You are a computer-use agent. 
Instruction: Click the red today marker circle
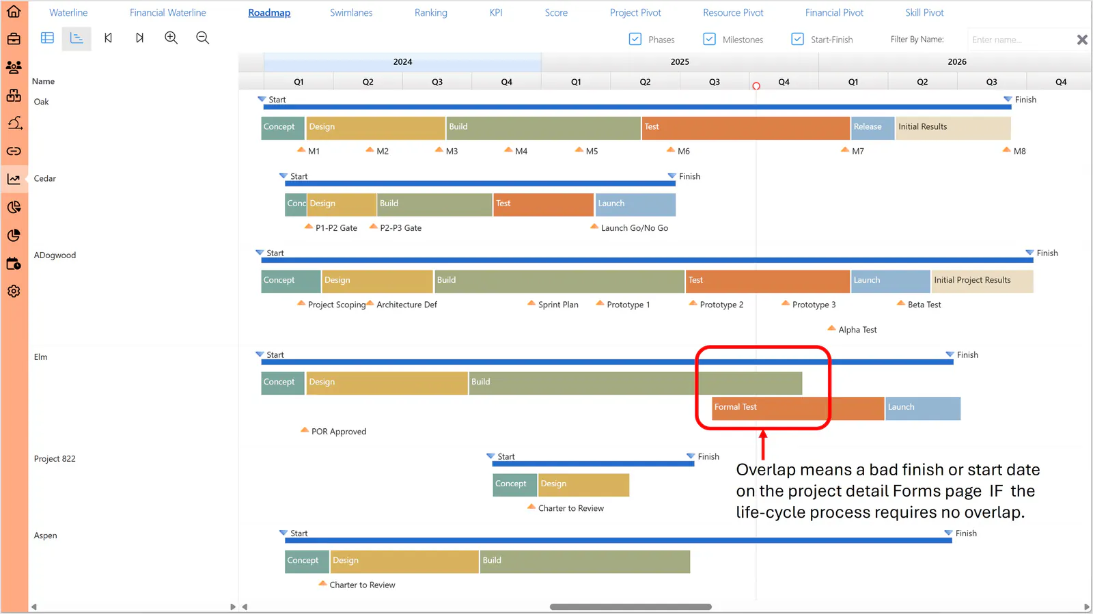coord(756,86)
